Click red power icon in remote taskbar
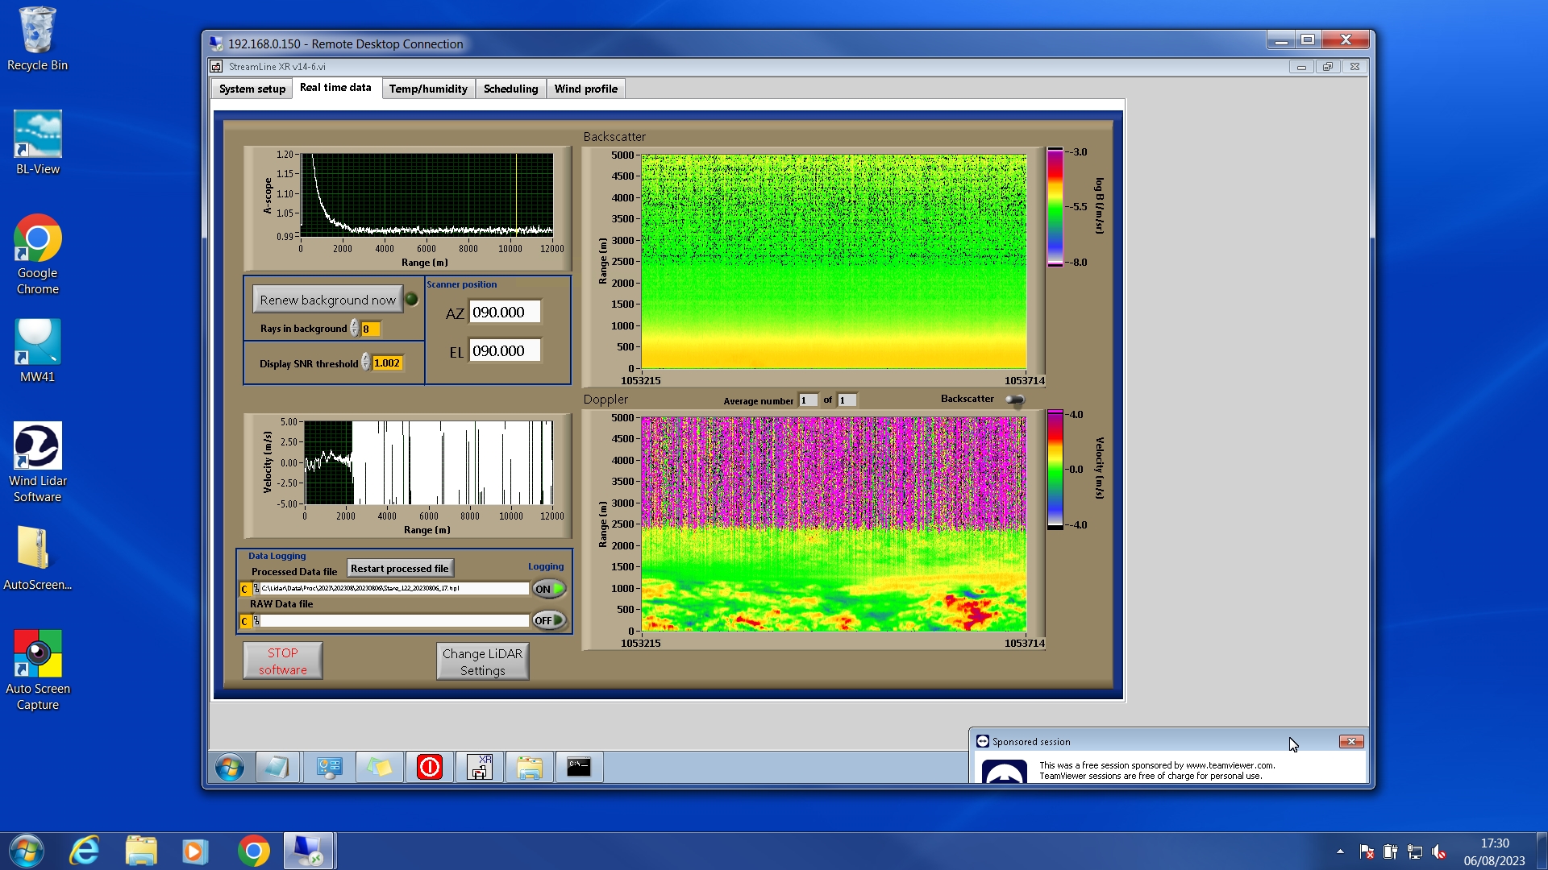Image resolution: width=1548 pixels, height=870 pixels. [430, 767]
